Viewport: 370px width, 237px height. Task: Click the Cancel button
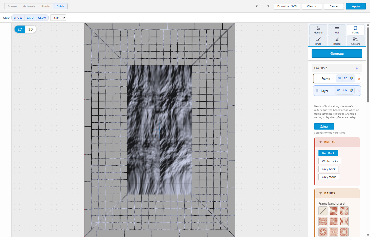(334, 6)
